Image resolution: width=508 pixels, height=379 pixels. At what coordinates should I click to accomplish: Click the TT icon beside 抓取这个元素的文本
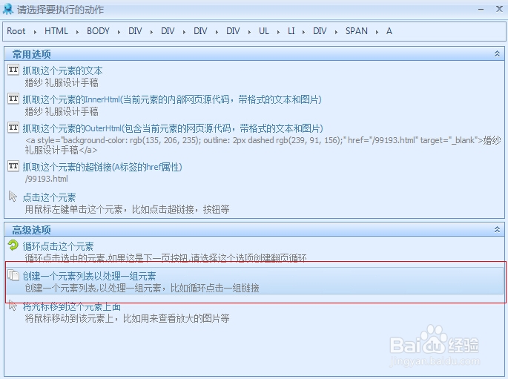click(13, 70)
